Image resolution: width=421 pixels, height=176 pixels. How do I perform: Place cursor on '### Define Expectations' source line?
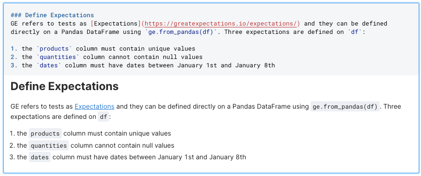coord(52,15)
